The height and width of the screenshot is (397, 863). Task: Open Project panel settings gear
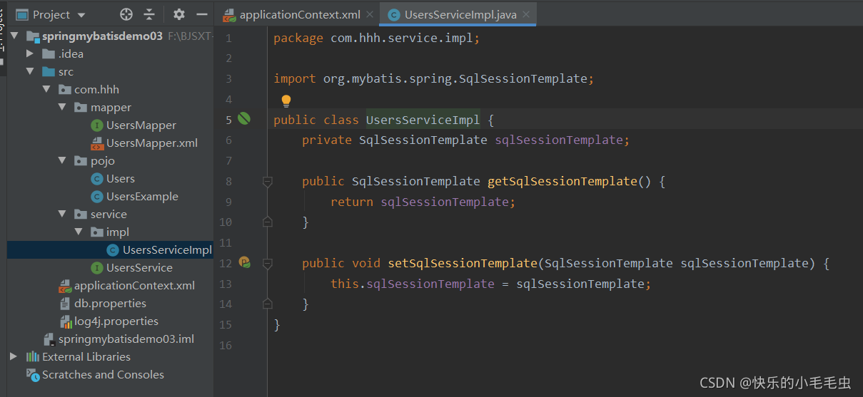tap(179, 14)
